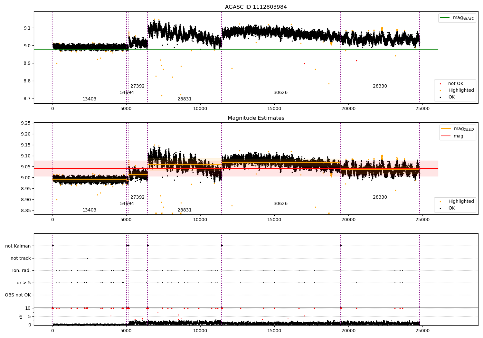Click obsid label 54694 in Magnitude Estimates plot
Screen dimensions: 483x338
point(127,204)
